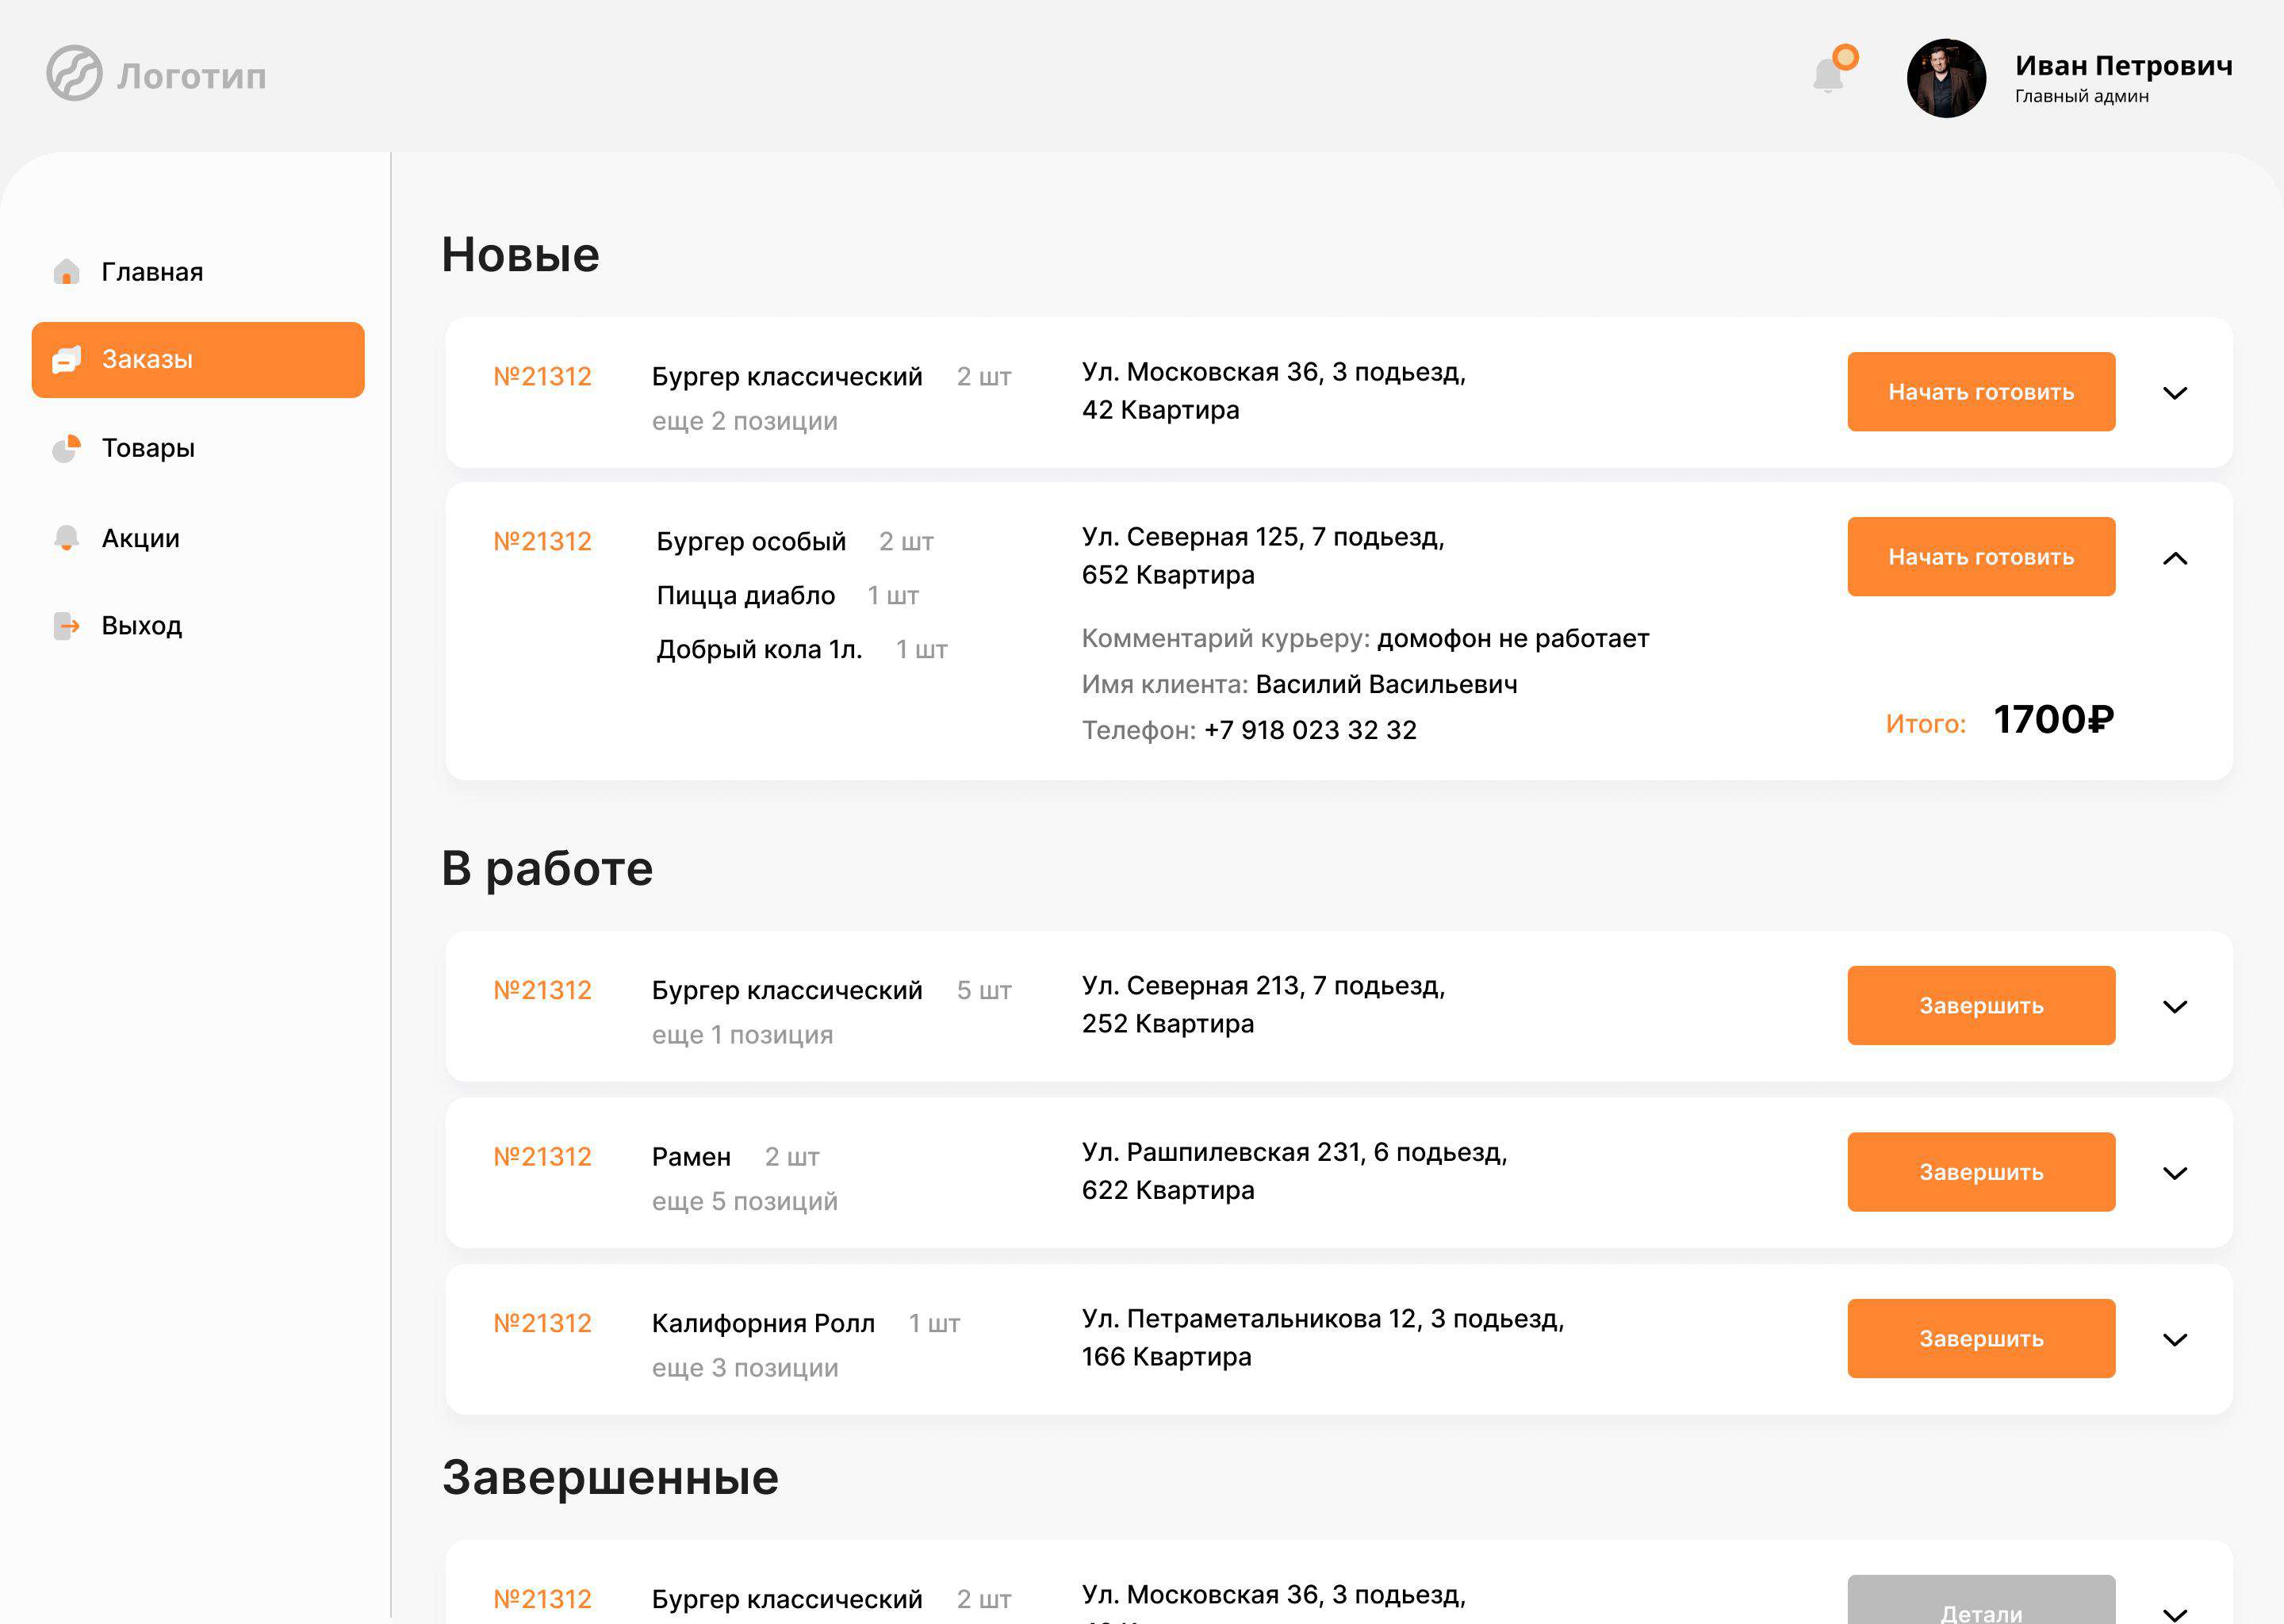Image resolution: width=2284 pixels, height=1624 pixels.
Task: Collapse the Бургер особый order details
Action: click(2174, 558)
